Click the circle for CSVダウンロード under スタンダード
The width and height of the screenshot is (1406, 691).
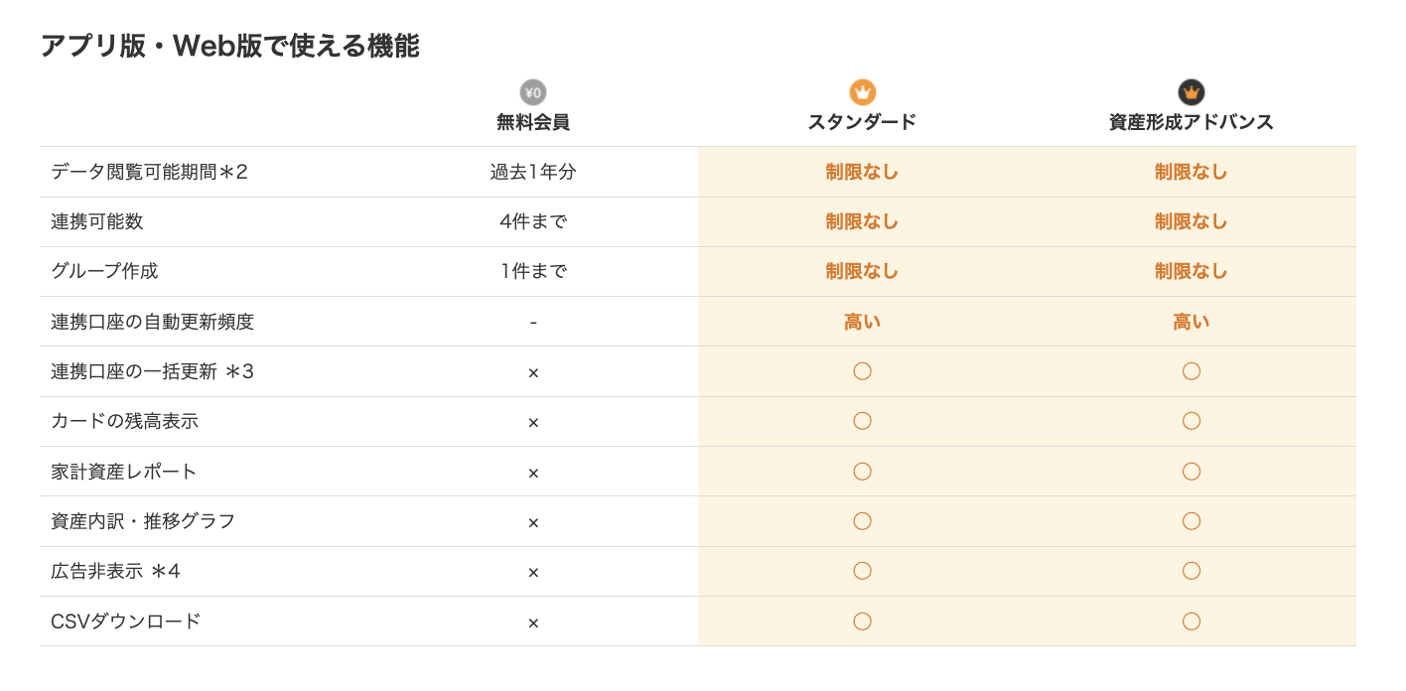(x=862, y=622)
